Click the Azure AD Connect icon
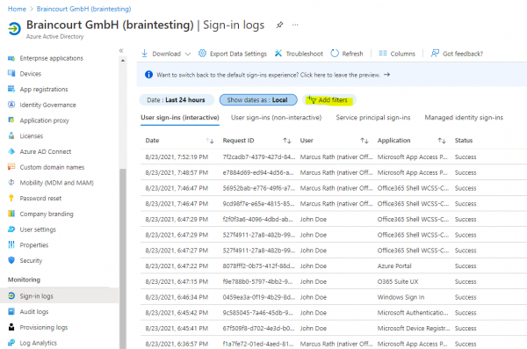 click(x=11, y=151)
